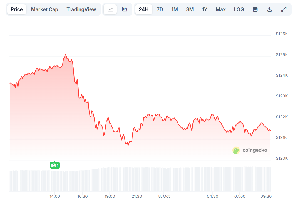Open the TradingView tab
Viewport: 300px width, 203px height.
click(81, 9)
